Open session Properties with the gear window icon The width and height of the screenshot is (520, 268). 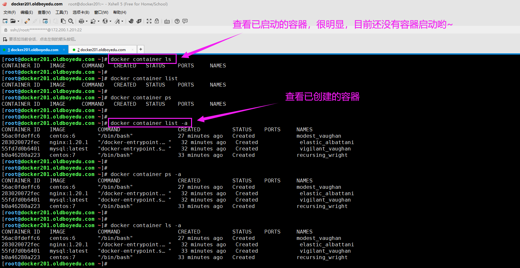(x=45, y=21)
